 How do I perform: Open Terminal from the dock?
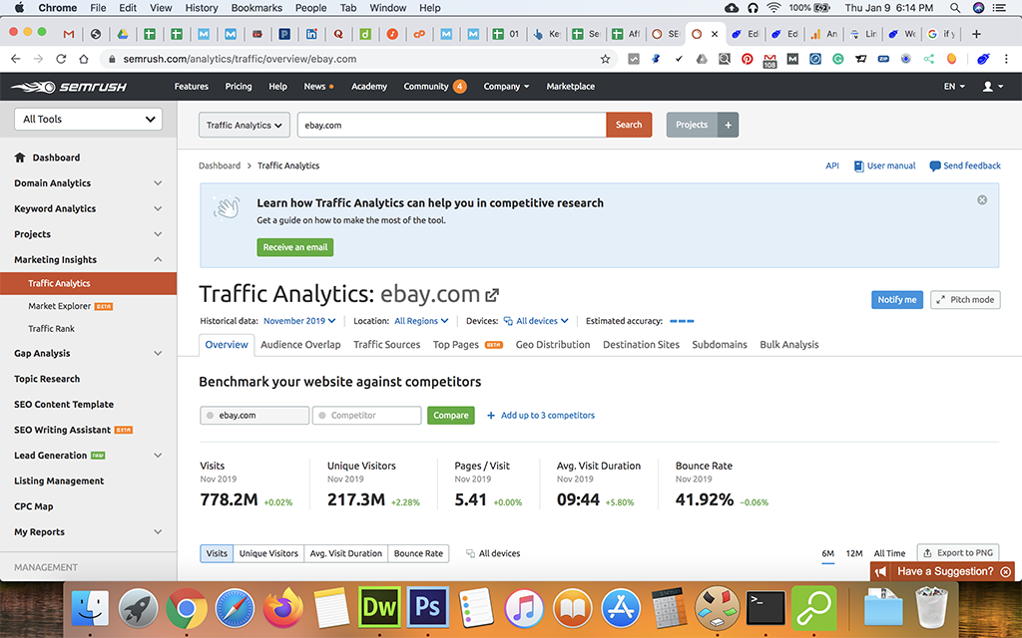coord(766,608)
